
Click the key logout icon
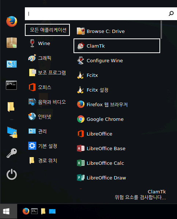(12, 153)
